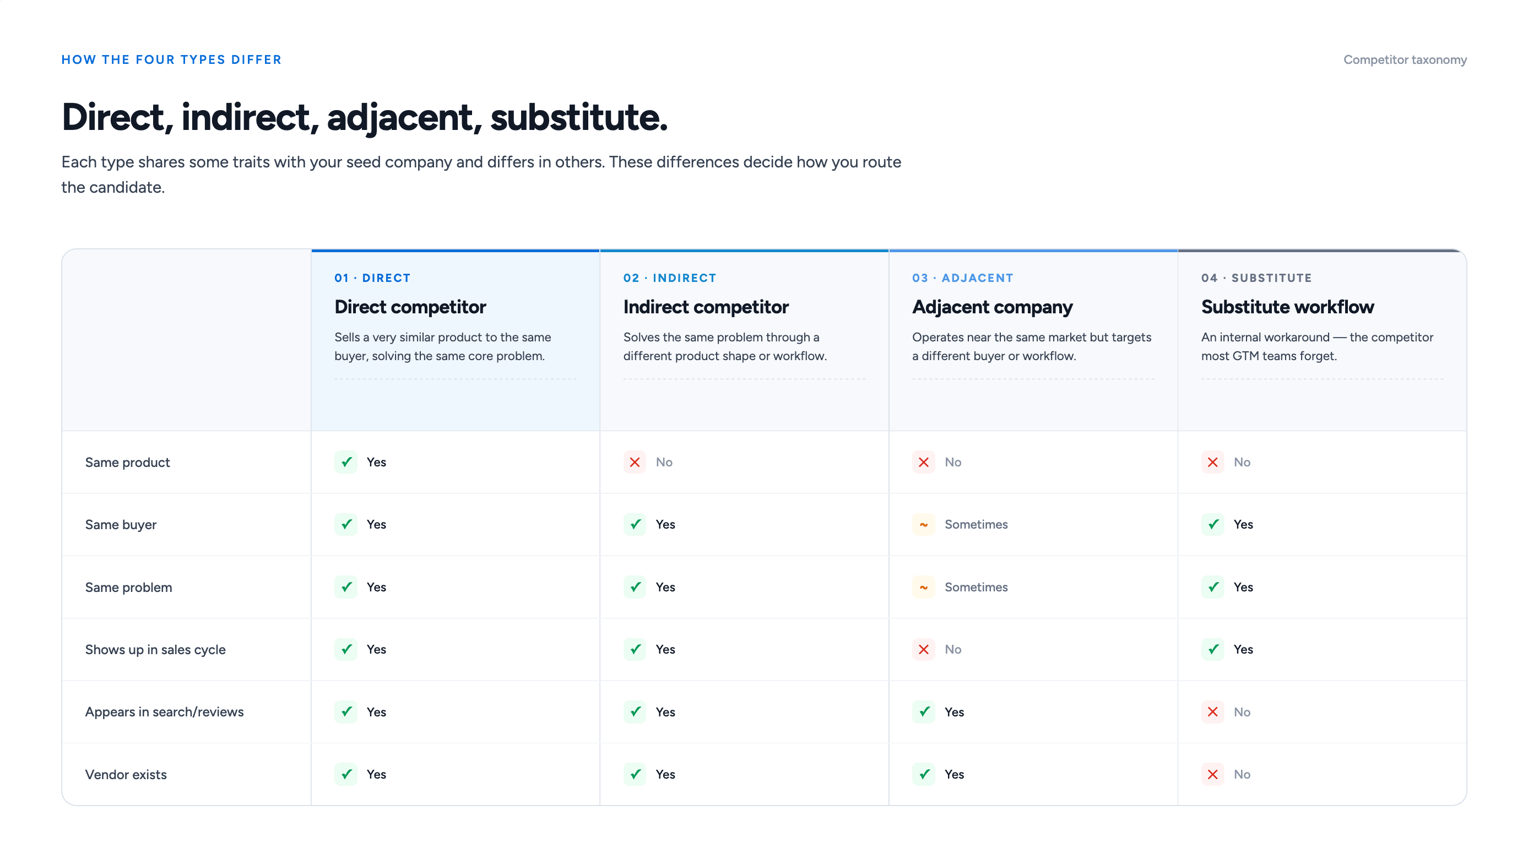This screenshot has width=1528, height=859.
Task: Click Indirect column's red X for Same product
Action: (634, 462)
